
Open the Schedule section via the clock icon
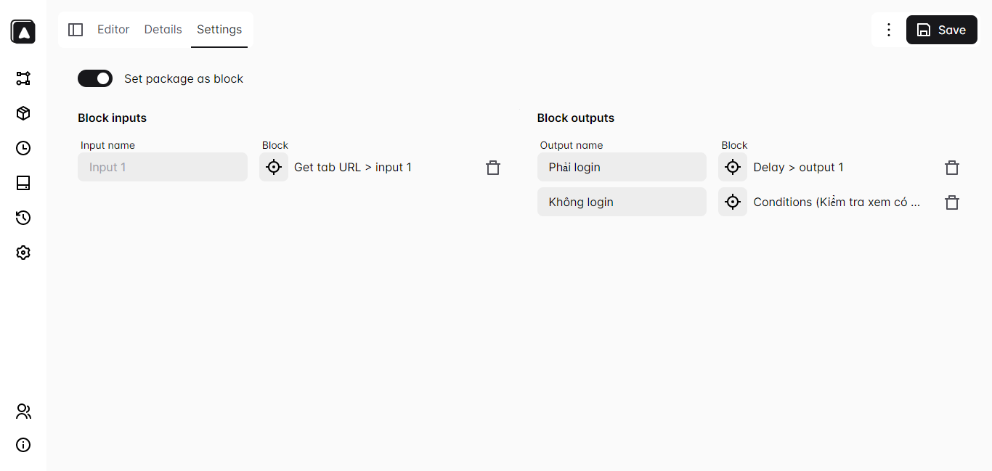pyautogui.click(x=23, y=148)
